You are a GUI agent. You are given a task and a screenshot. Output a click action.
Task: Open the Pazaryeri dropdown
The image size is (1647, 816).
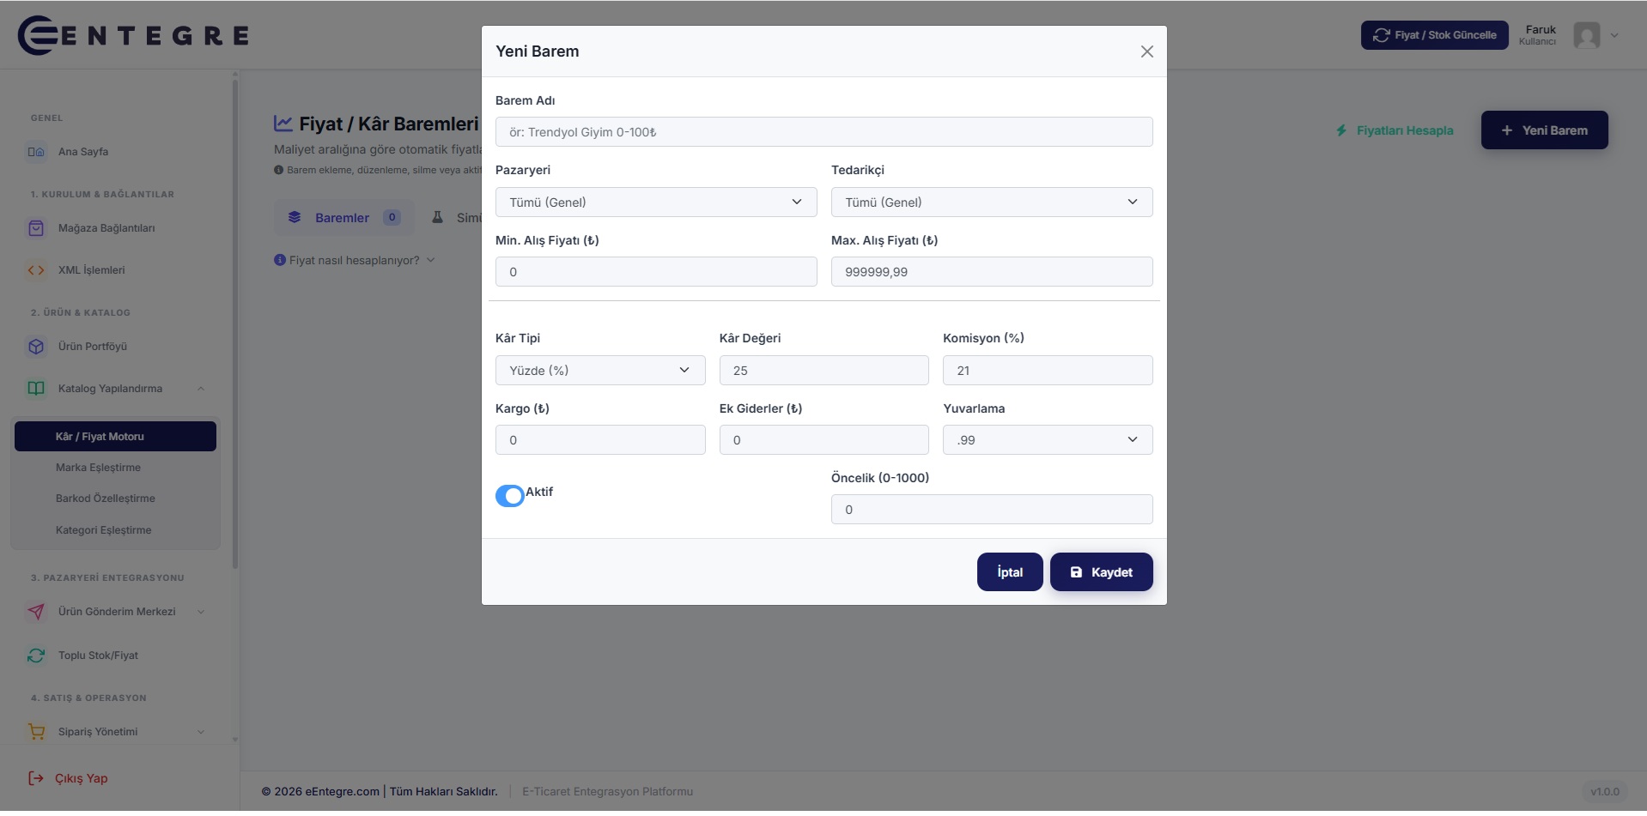(656, 202)
